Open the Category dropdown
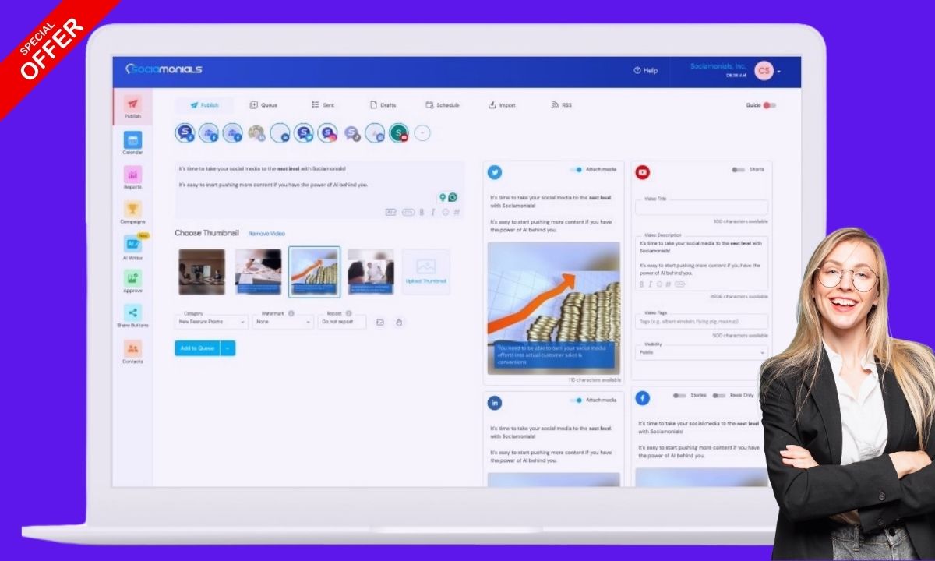The width and height of the screenshot is (935, 561). [x=211, y=321]
